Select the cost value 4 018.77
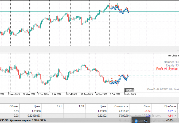179x123 pixels. click(x=124, y=111)
